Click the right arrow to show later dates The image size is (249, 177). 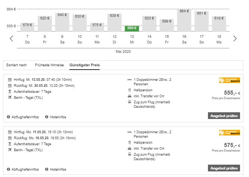click(235, 38)
